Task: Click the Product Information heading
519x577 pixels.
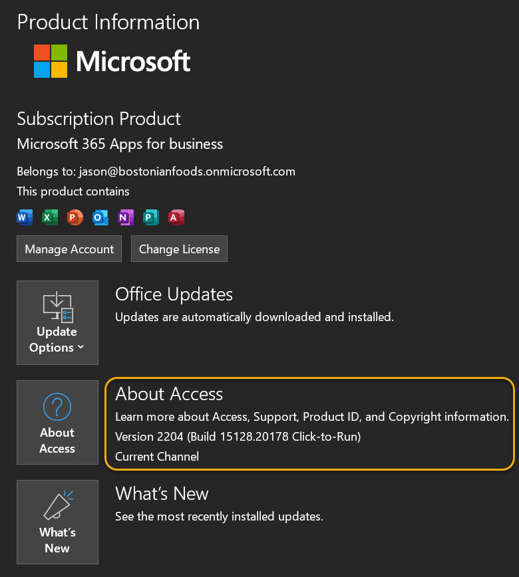Action: pos(108,22)
